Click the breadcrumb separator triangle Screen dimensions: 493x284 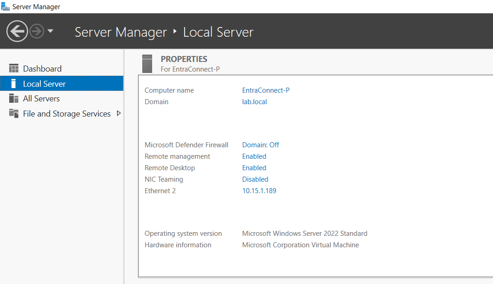point(175,31)
